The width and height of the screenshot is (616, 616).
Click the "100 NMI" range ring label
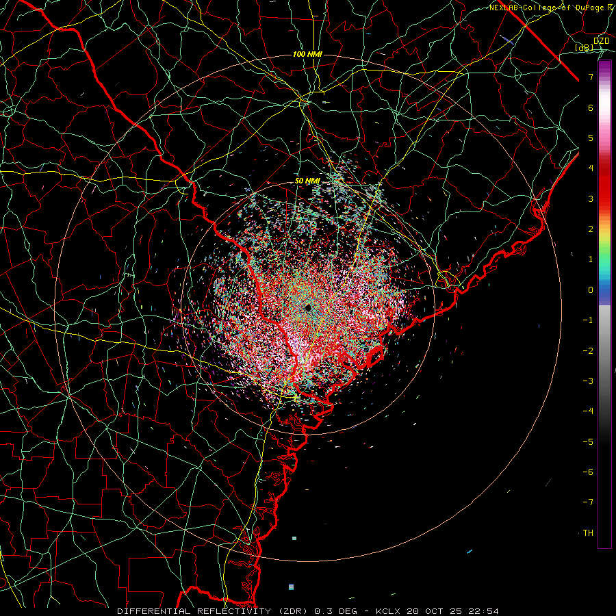[x=307, y=54]
